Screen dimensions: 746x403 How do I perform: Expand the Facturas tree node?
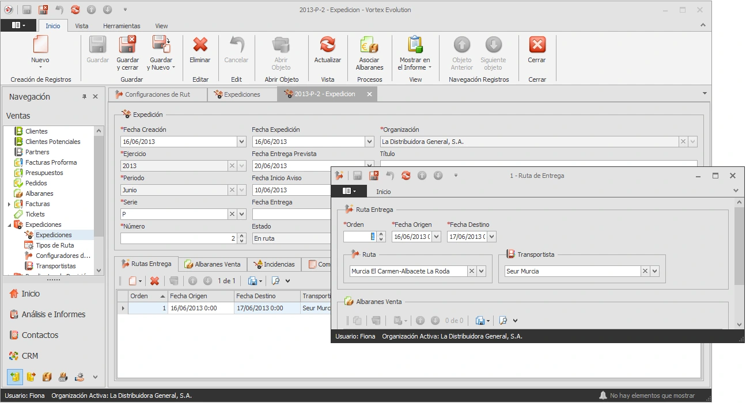pos(9,204)
